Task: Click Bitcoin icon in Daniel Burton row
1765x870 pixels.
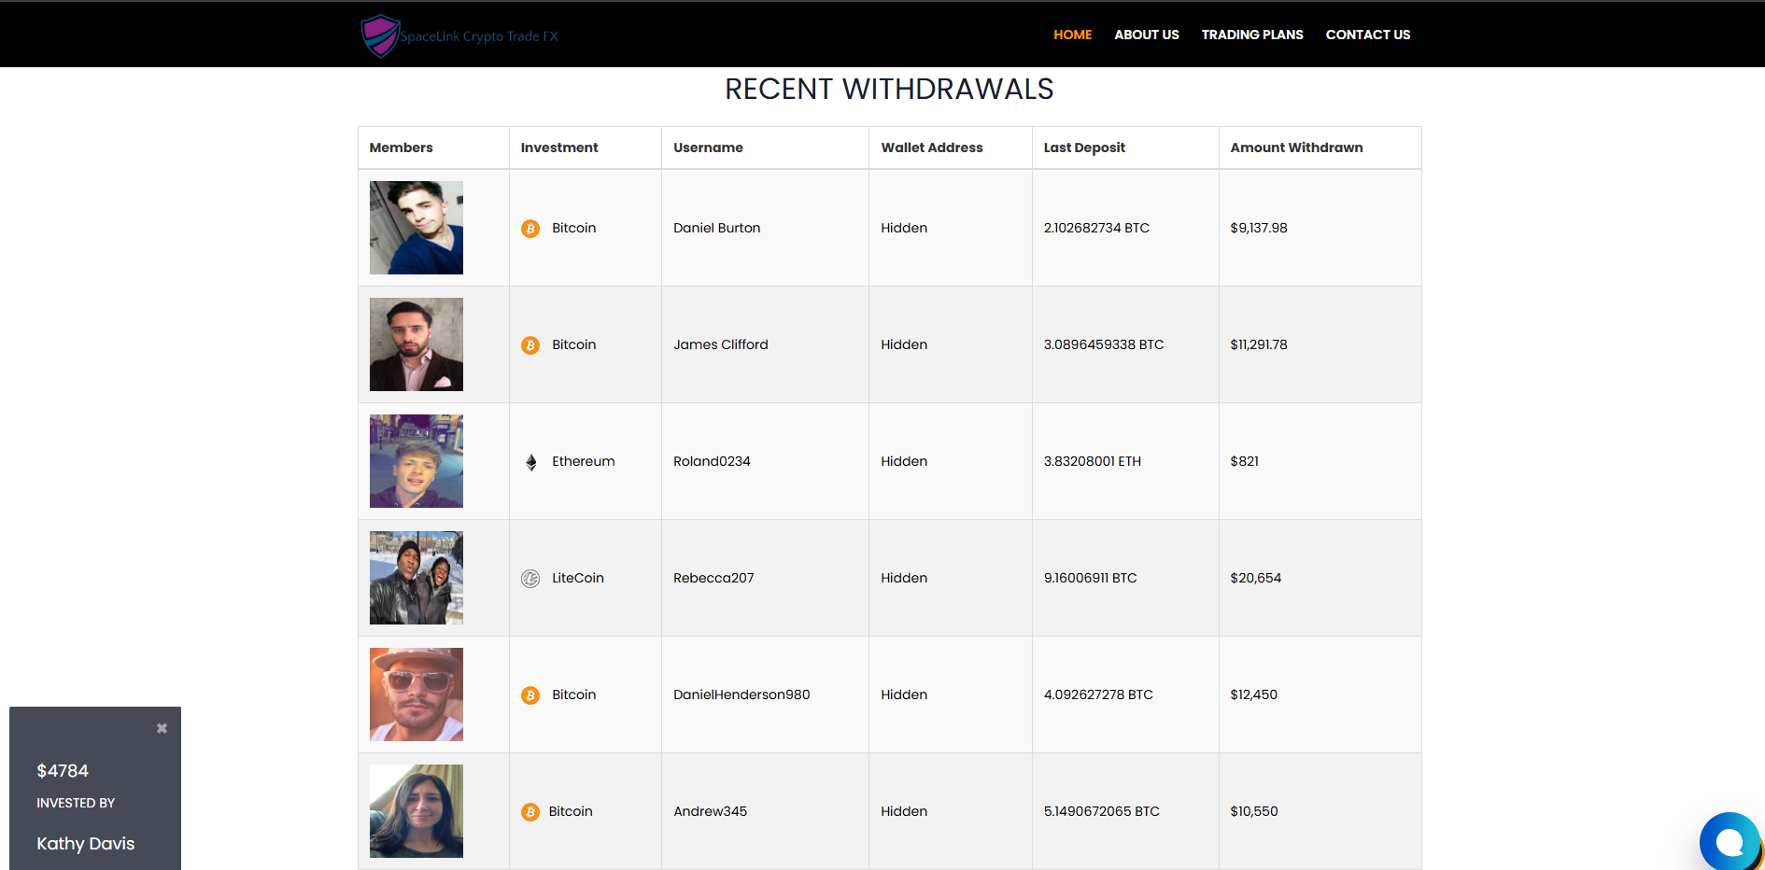Action: coord(530,229)
